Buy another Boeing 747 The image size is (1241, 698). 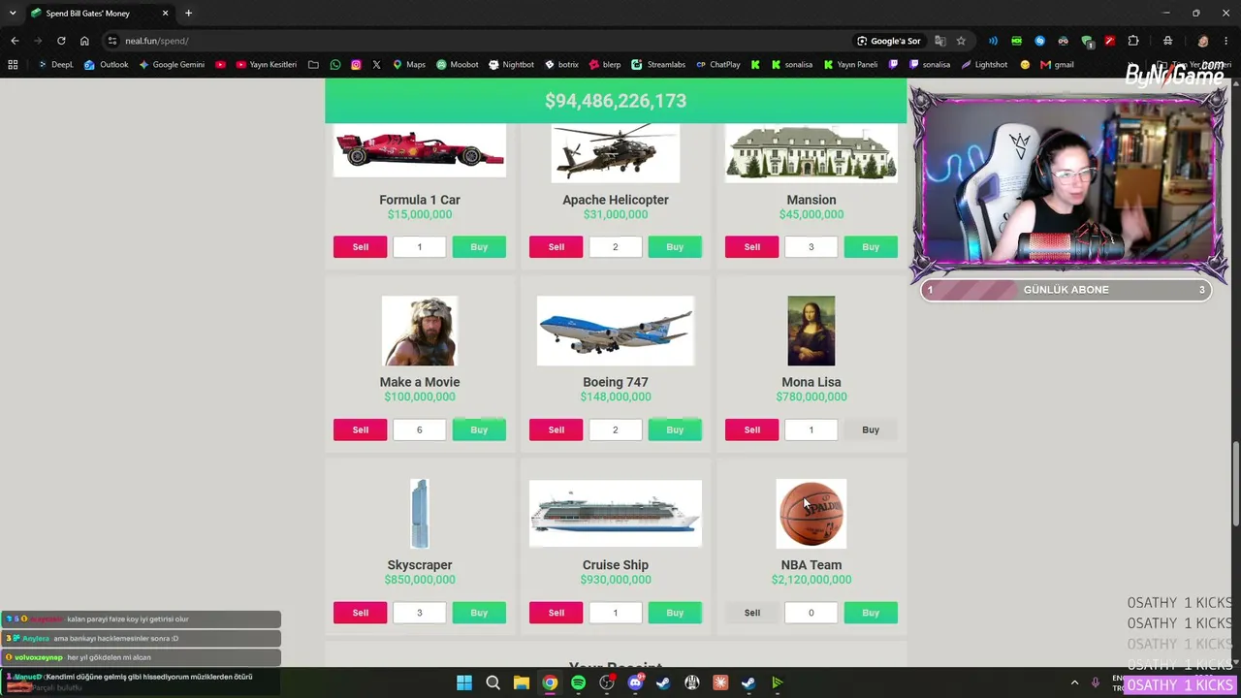[x=675, y=429]
